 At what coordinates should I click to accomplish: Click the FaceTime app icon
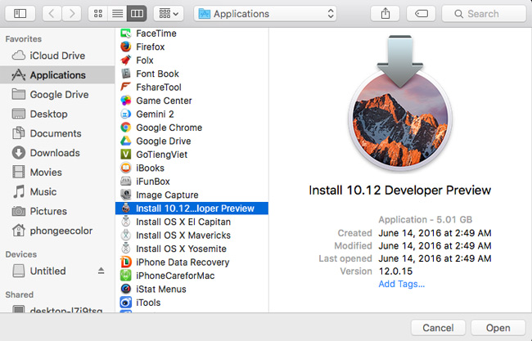pos(126,34)
